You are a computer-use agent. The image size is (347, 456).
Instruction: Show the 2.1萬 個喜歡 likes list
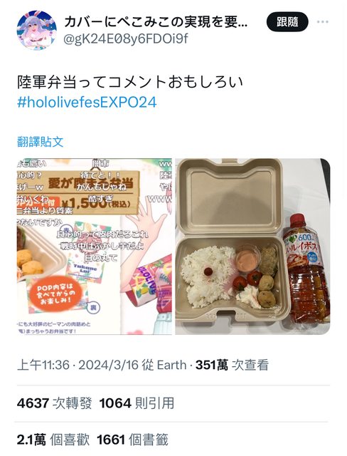pos(53,440)
